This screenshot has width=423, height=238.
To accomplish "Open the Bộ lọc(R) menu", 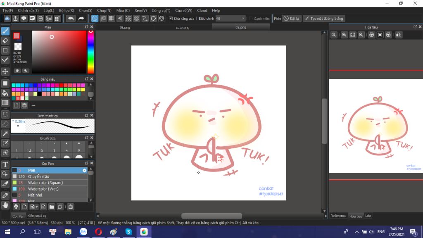I will (x=67, y=10).
